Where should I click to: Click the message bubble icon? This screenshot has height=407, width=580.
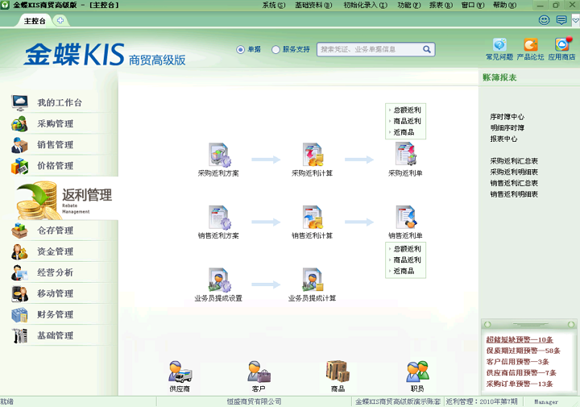coord(561,20)
